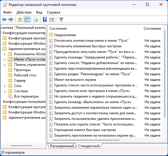
Task: Open the Help question mark icon
Action: pos(45,20)
